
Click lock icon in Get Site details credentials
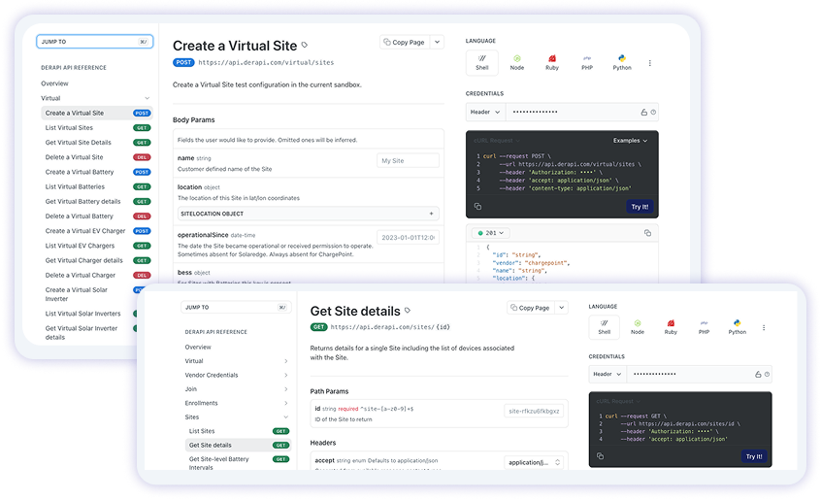point(758,375)
